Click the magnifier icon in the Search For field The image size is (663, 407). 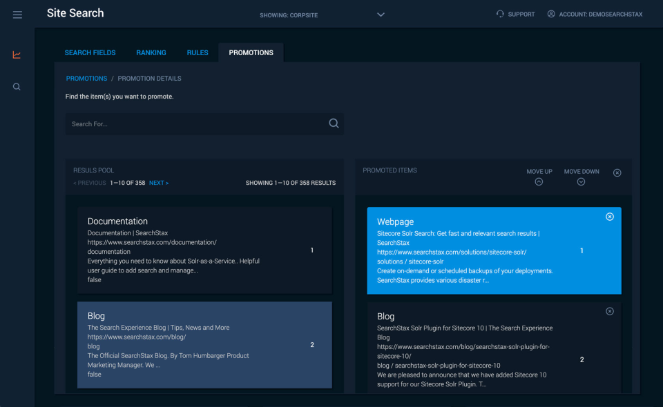click(334, 123)
